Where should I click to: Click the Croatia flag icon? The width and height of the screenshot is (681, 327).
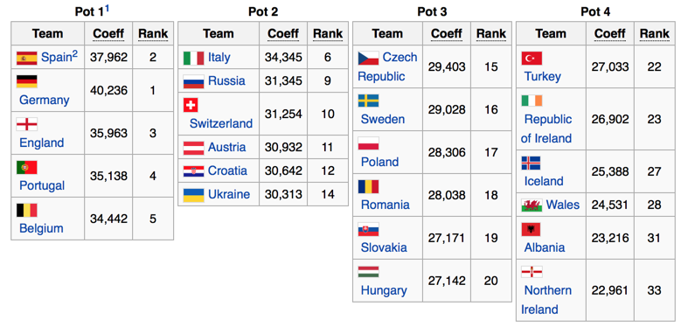pos(194,171)
